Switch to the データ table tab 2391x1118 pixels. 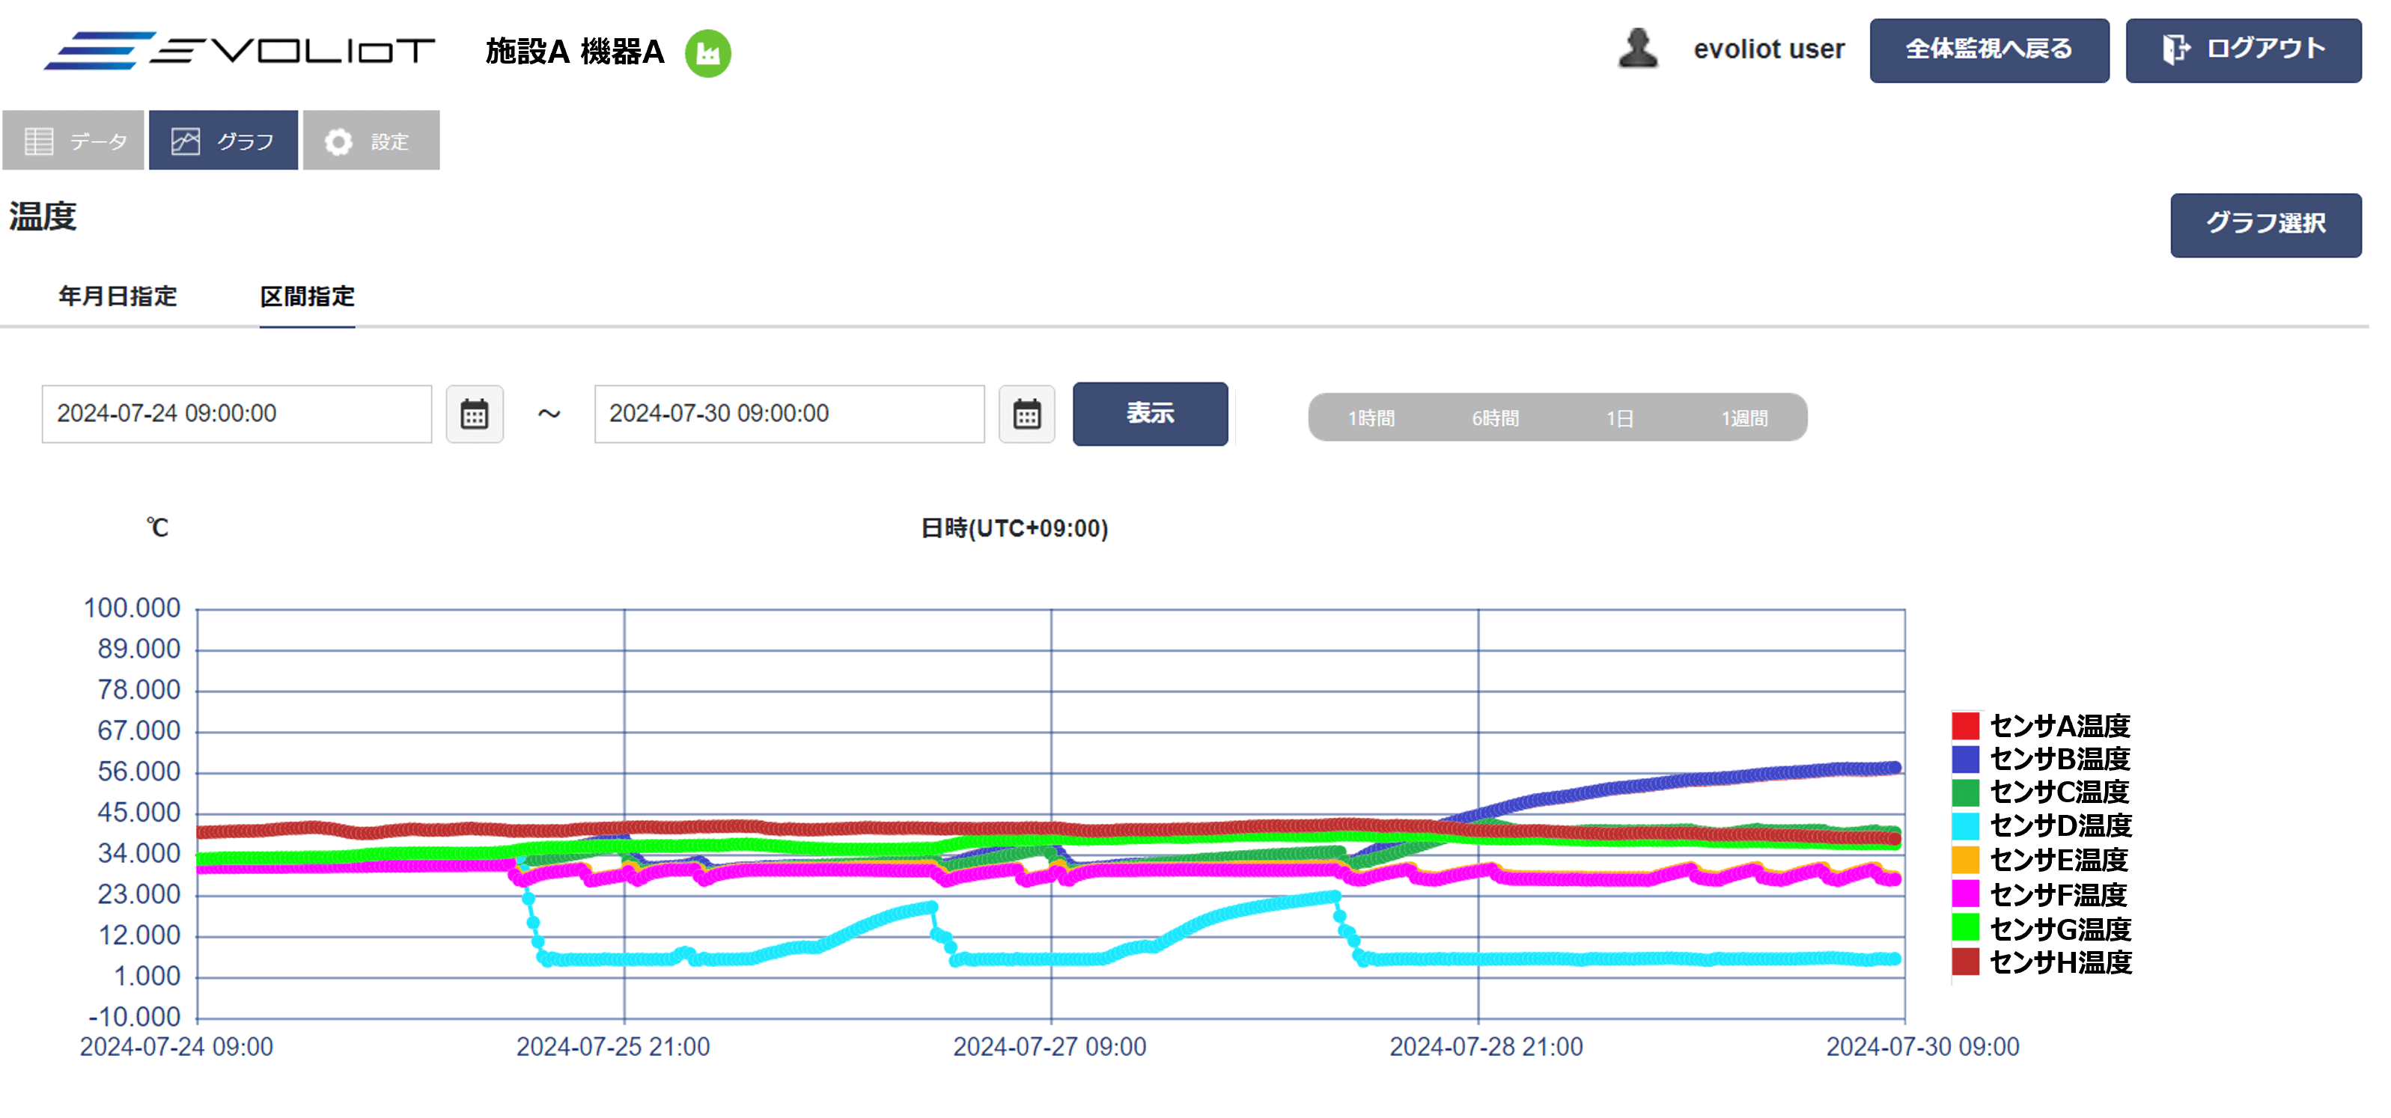[x=73, y=141]
